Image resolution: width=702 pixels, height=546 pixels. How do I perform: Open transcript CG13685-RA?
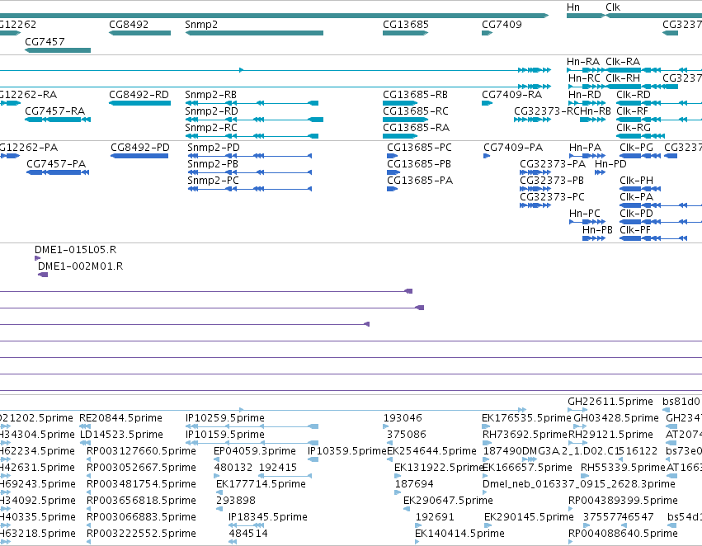coord(417,128)
